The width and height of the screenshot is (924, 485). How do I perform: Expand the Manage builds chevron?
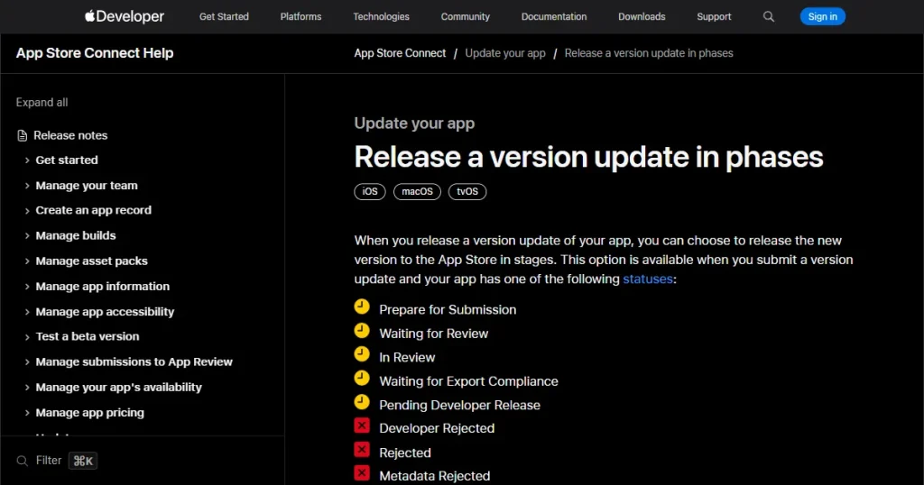pyautogui.click(x=27, y=236)
